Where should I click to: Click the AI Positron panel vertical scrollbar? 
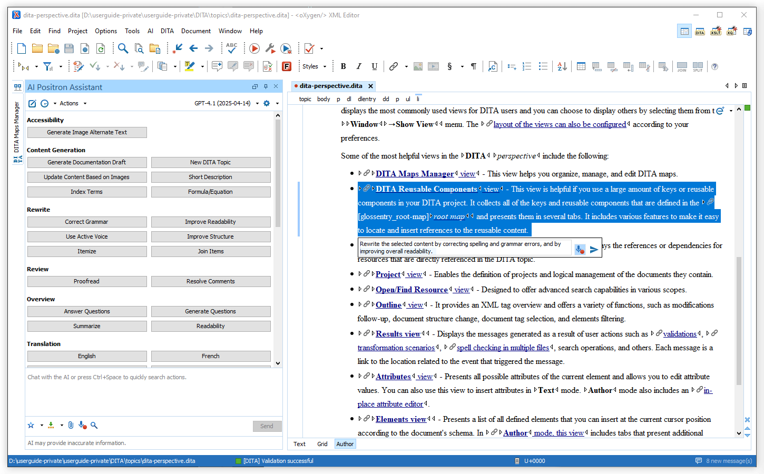point(278,174)
